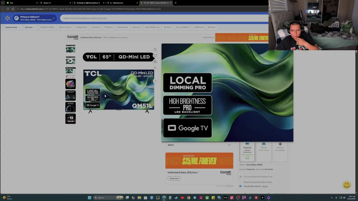Go back using the browser back arrow
The image size is (358, 201).
click(3, 9)
